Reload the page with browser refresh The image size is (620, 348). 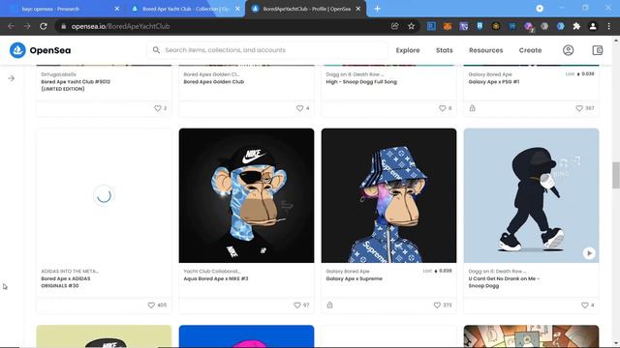(x=44, y=26)
